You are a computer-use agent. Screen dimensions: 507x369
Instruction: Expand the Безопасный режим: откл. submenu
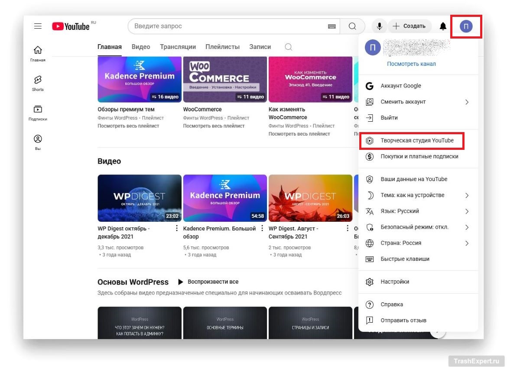point(467,227)
